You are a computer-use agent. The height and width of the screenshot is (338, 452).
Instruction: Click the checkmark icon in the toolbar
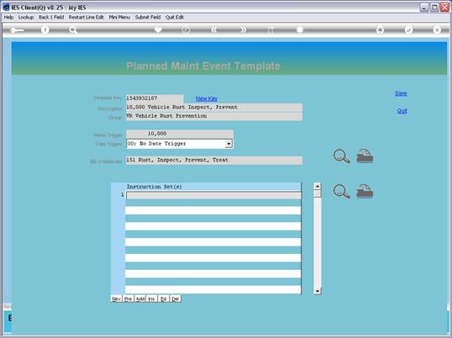click(x=408, y=29)
